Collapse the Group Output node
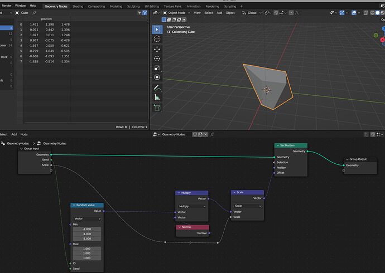The width and height of the screenshot is (385, 273). [x=347, y=159]
